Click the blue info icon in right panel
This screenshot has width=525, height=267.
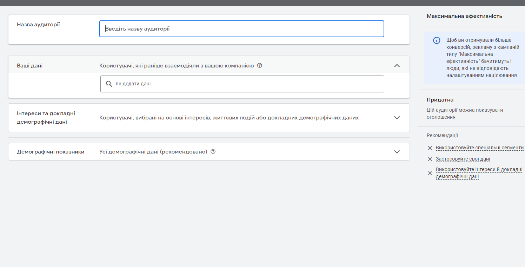click(x=437, y=40)
